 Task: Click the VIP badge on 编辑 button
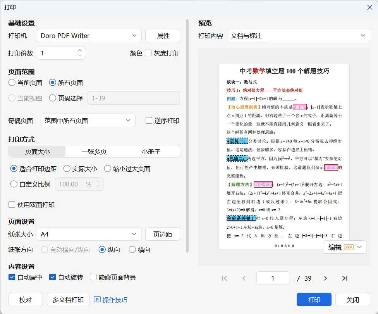(349, 247)
